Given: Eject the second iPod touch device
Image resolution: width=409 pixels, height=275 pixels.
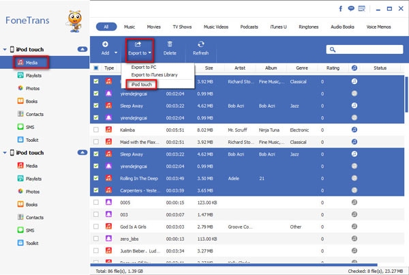Looking at the screenshot, I should [x=82, y=153].
